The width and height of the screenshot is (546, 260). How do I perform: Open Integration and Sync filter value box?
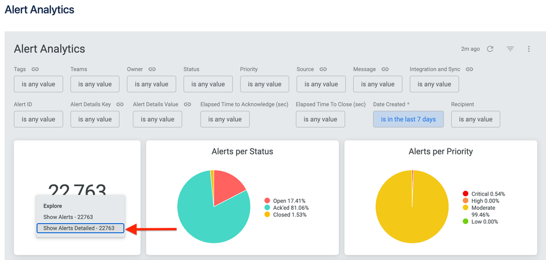coord(434,84)
